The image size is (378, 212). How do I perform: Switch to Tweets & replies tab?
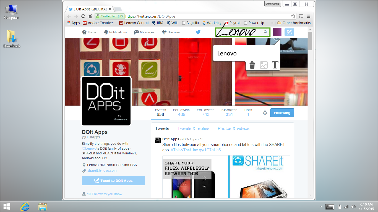click(193, 128)
